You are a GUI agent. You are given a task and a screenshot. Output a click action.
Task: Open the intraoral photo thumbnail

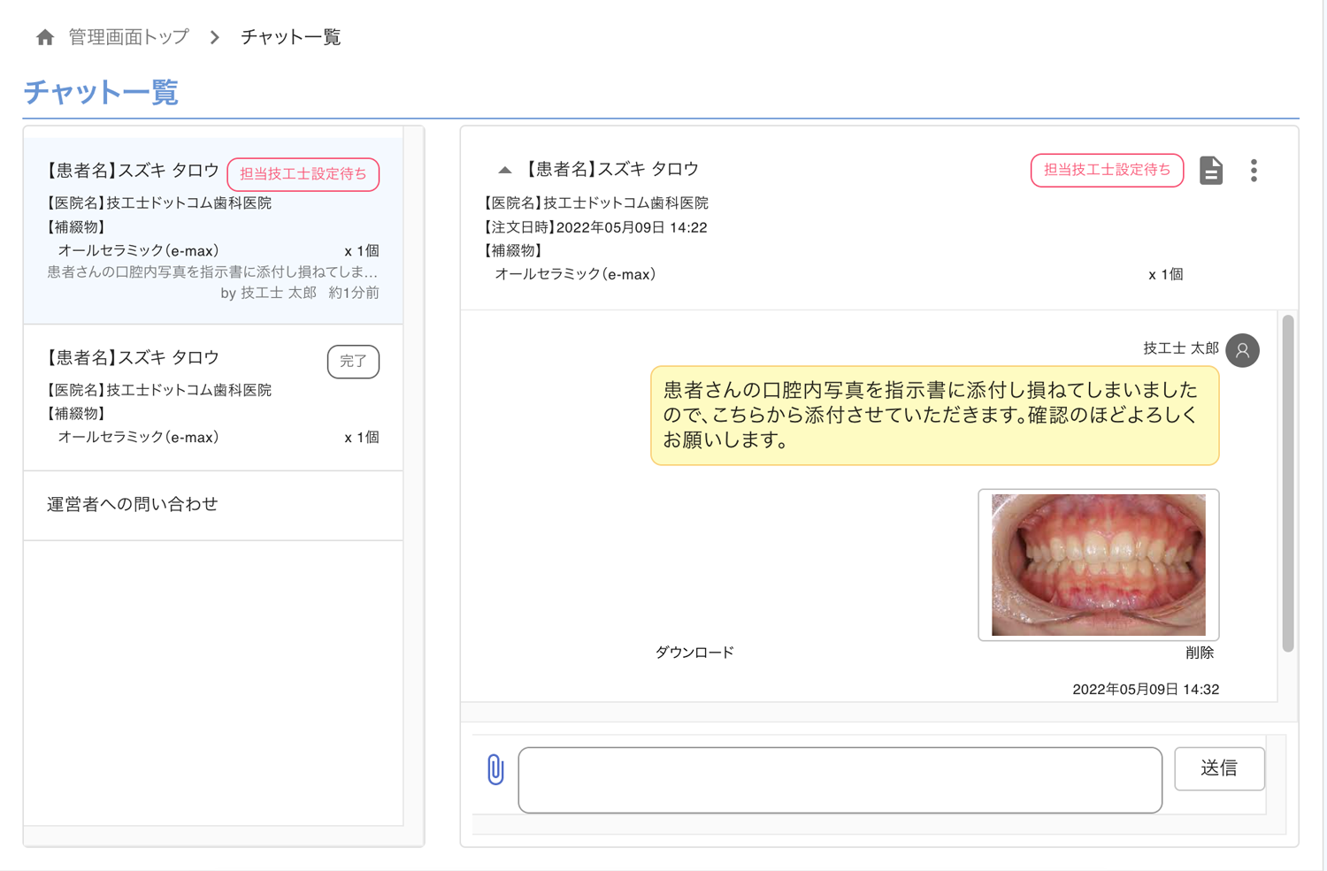(1098, 564)
